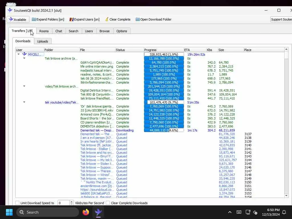The image size is (292, 219).
Task: Open the Rooms tab
Action: pyautogui.click(x=44, y=31)
